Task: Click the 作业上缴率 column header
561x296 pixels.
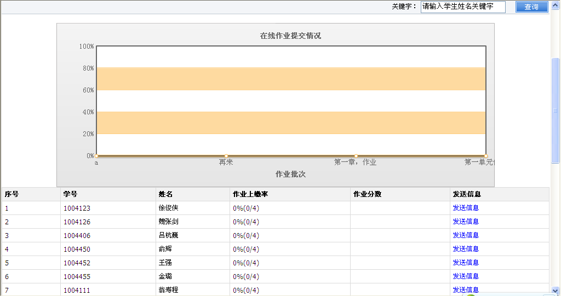Action: pyautogui.click(x=250, y=194)
